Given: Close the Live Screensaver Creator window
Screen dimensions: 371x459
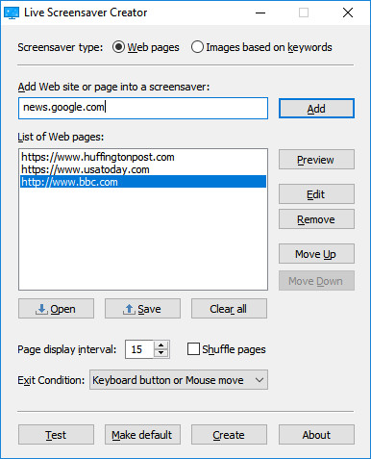Looking at the screenshot, I should (348, 13).
